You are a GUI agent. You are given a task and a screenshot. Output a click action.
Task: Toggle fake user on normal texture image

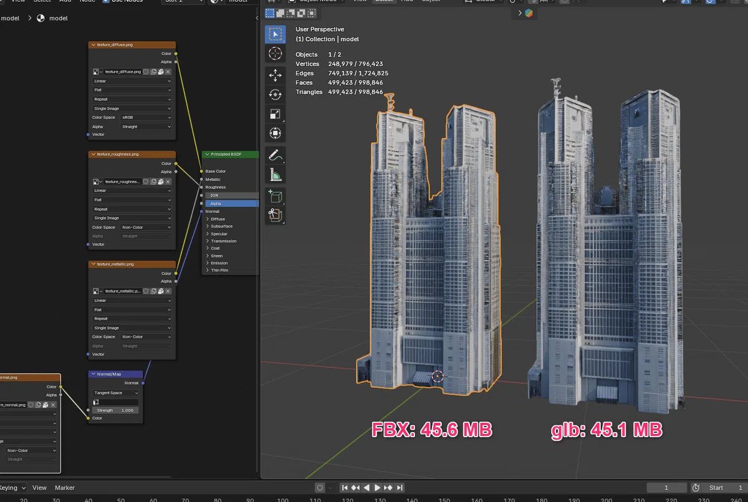point(31,405)
